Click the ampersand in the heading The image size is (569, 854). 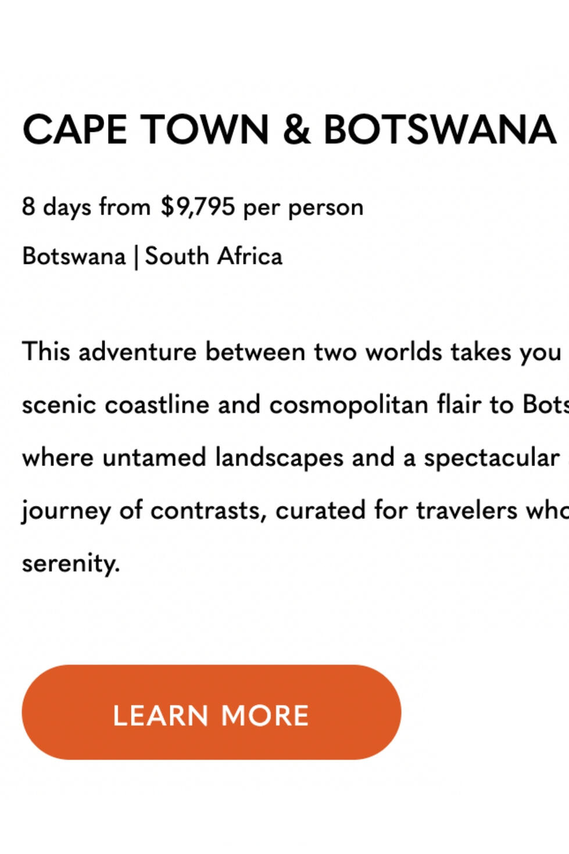296,129
